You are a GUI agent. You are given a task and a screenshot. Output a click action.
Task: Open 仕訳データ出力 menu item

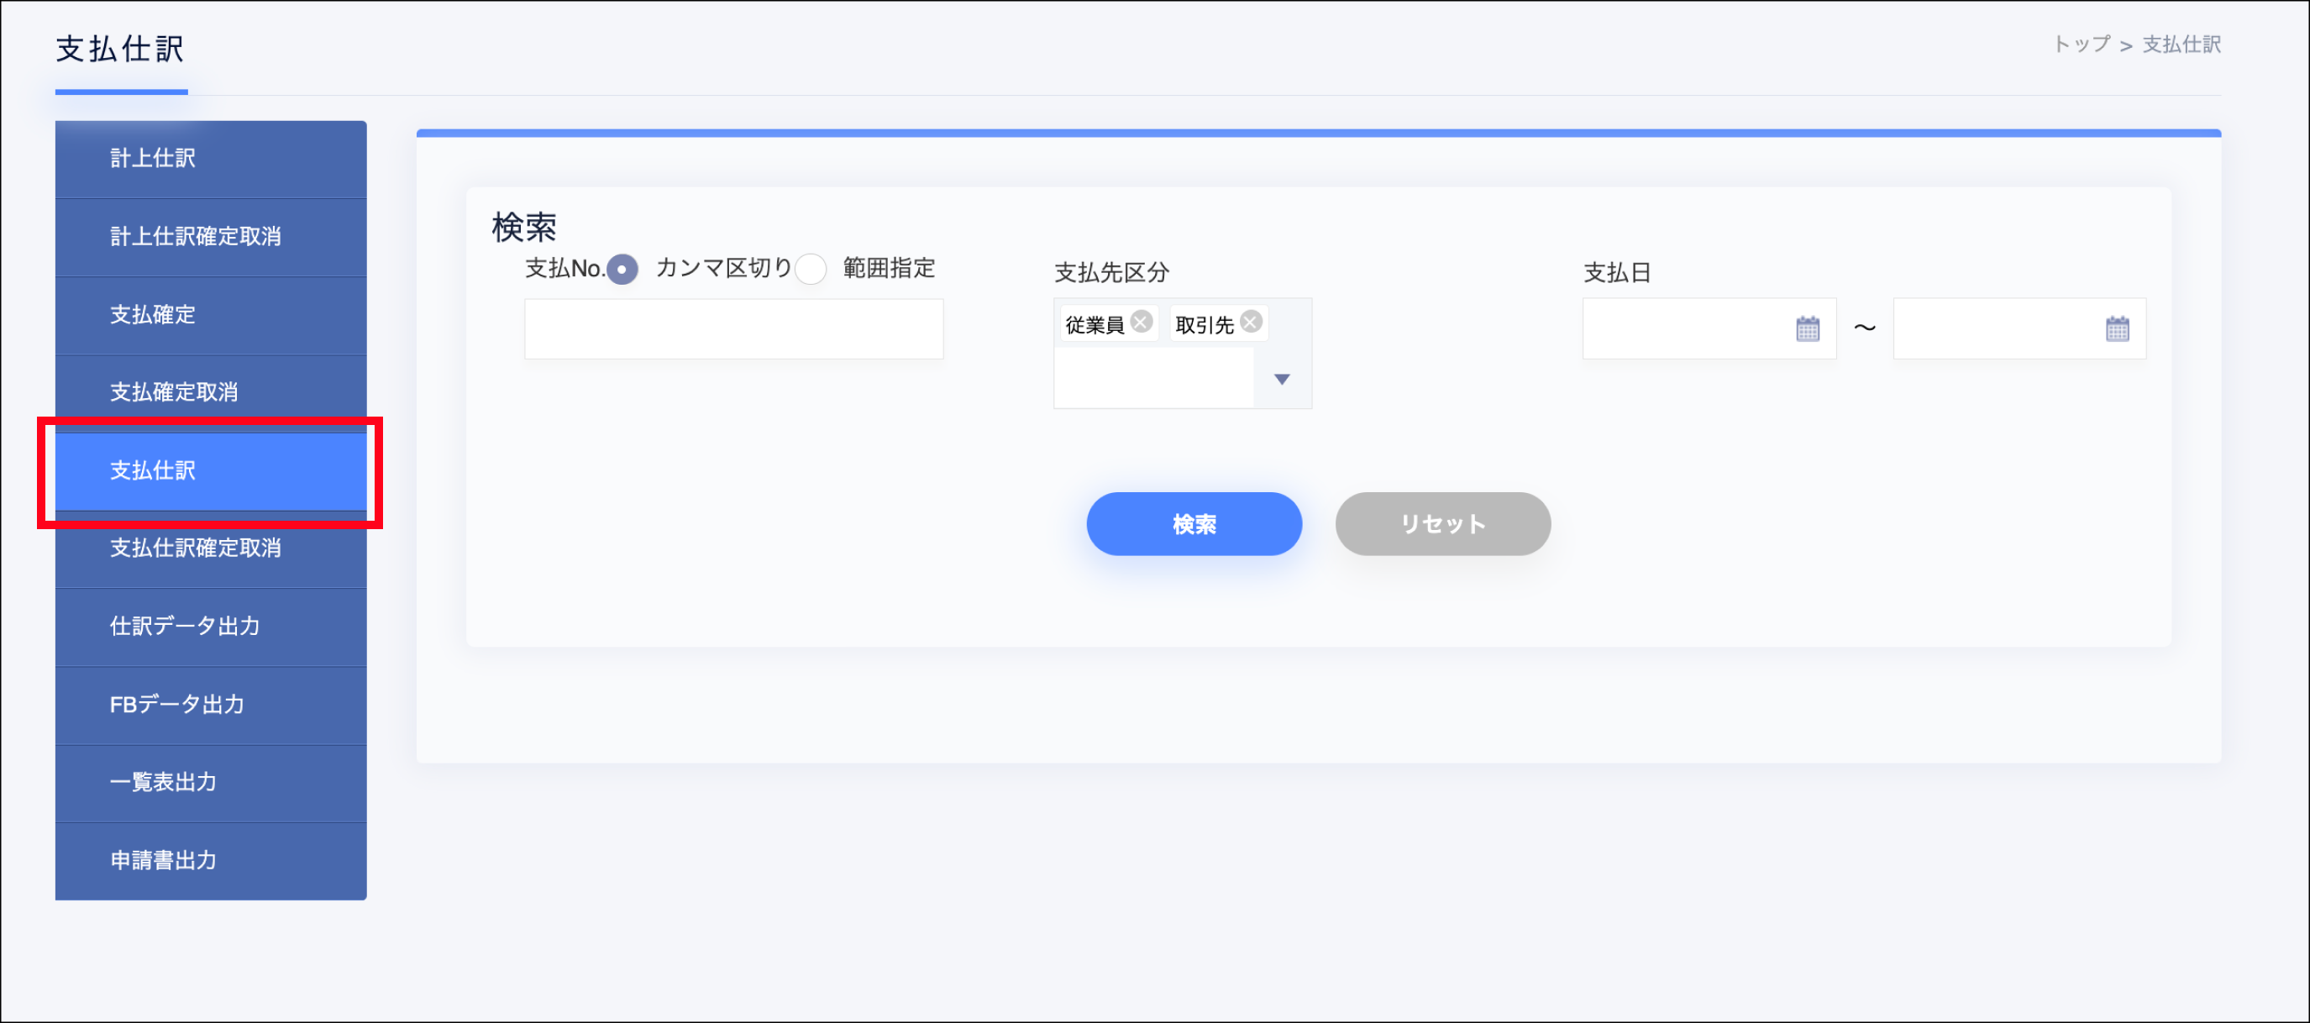(x=211, y=627)
